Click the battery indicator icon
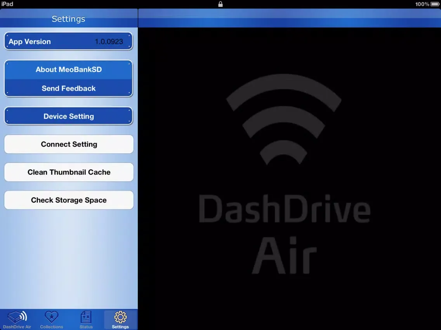Viewport: 441px width, 330px height. [x=435, y=4]
